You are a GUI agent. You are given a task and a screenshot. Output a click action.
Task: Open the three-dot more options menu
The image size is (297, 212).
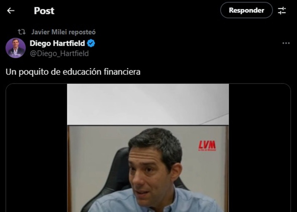pos(286,43)
